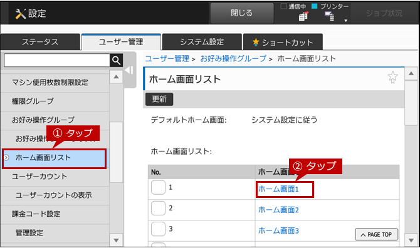Click sidebar scroll down arrow
420x248 pixels.
(x=116, y=240)
